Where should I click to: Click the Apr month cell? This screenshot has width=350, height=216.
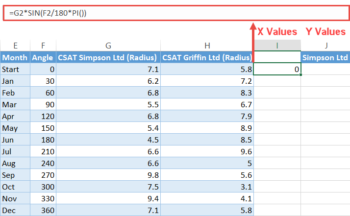(x=15, y=116)
